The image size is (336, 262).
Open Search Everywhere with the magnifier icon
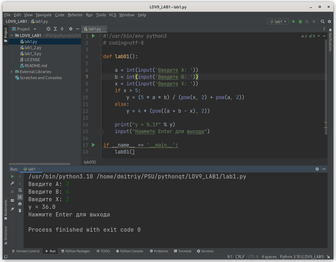tap(322, 21)
